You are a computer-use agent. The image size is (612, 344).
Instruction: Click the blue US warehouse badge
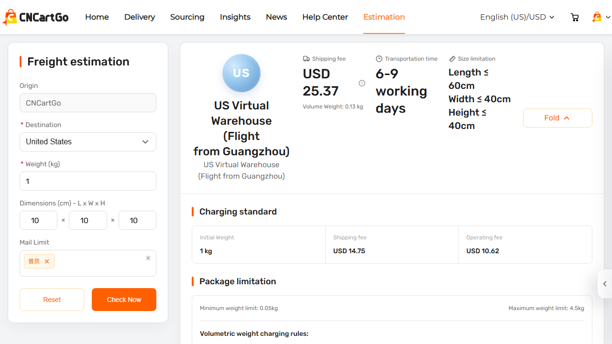pyautogui.click(x=241, y=73)
